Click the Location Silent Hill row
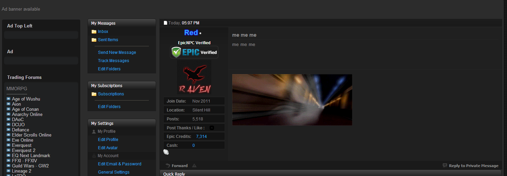 click(x=194, y=110)
